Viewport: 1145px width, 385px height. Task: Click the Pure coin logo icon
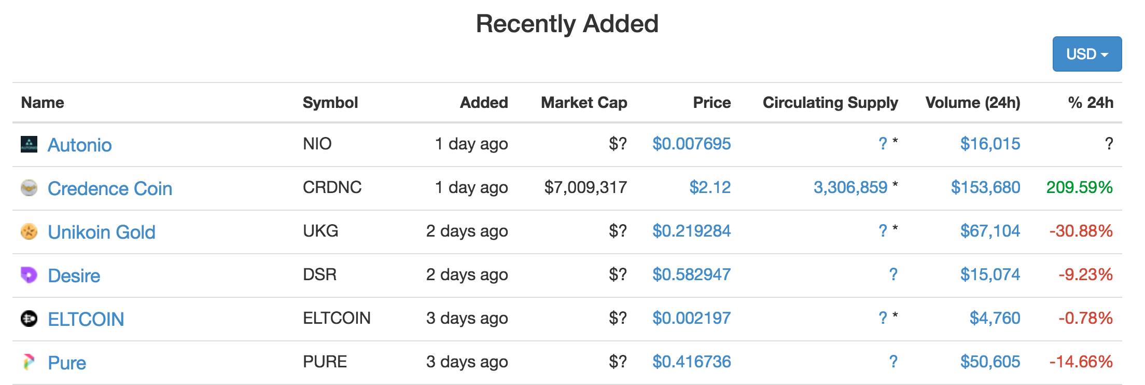(29, 362)
